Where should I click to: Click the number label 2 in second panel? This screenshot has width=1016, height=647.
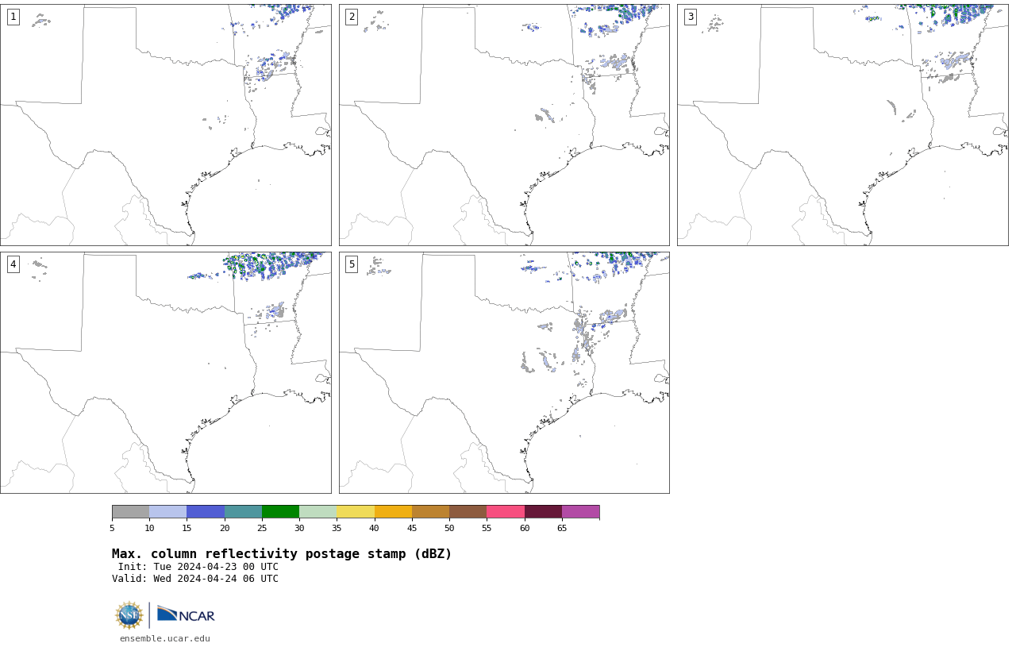pyautogui.click(x=352, y=17)
